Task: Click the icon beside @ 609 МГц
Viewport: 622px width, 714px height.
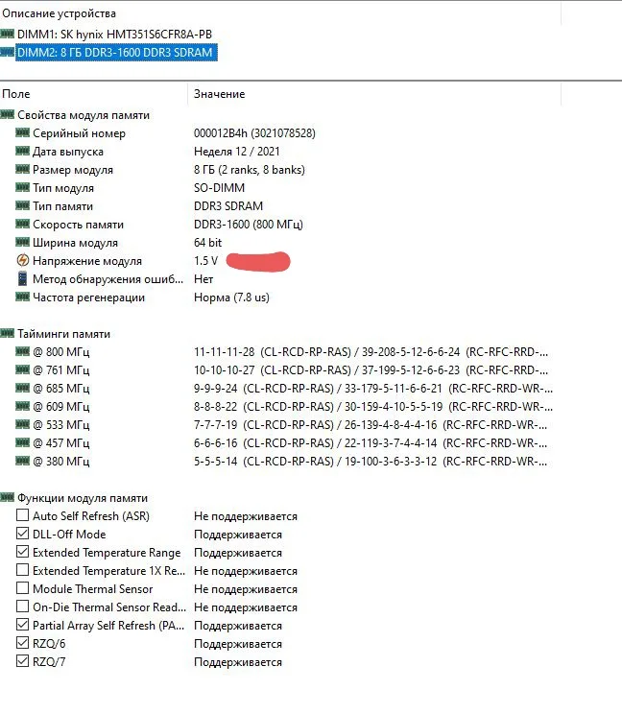Action: pyautogui.click(x=22, y=406)
